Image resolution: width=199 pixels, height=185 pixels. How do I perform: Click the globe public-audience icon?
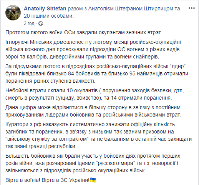click(x=41, y=23)
